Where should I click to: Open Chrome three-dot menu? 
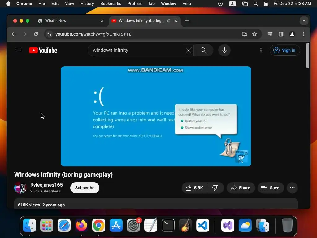coord(303,34)
